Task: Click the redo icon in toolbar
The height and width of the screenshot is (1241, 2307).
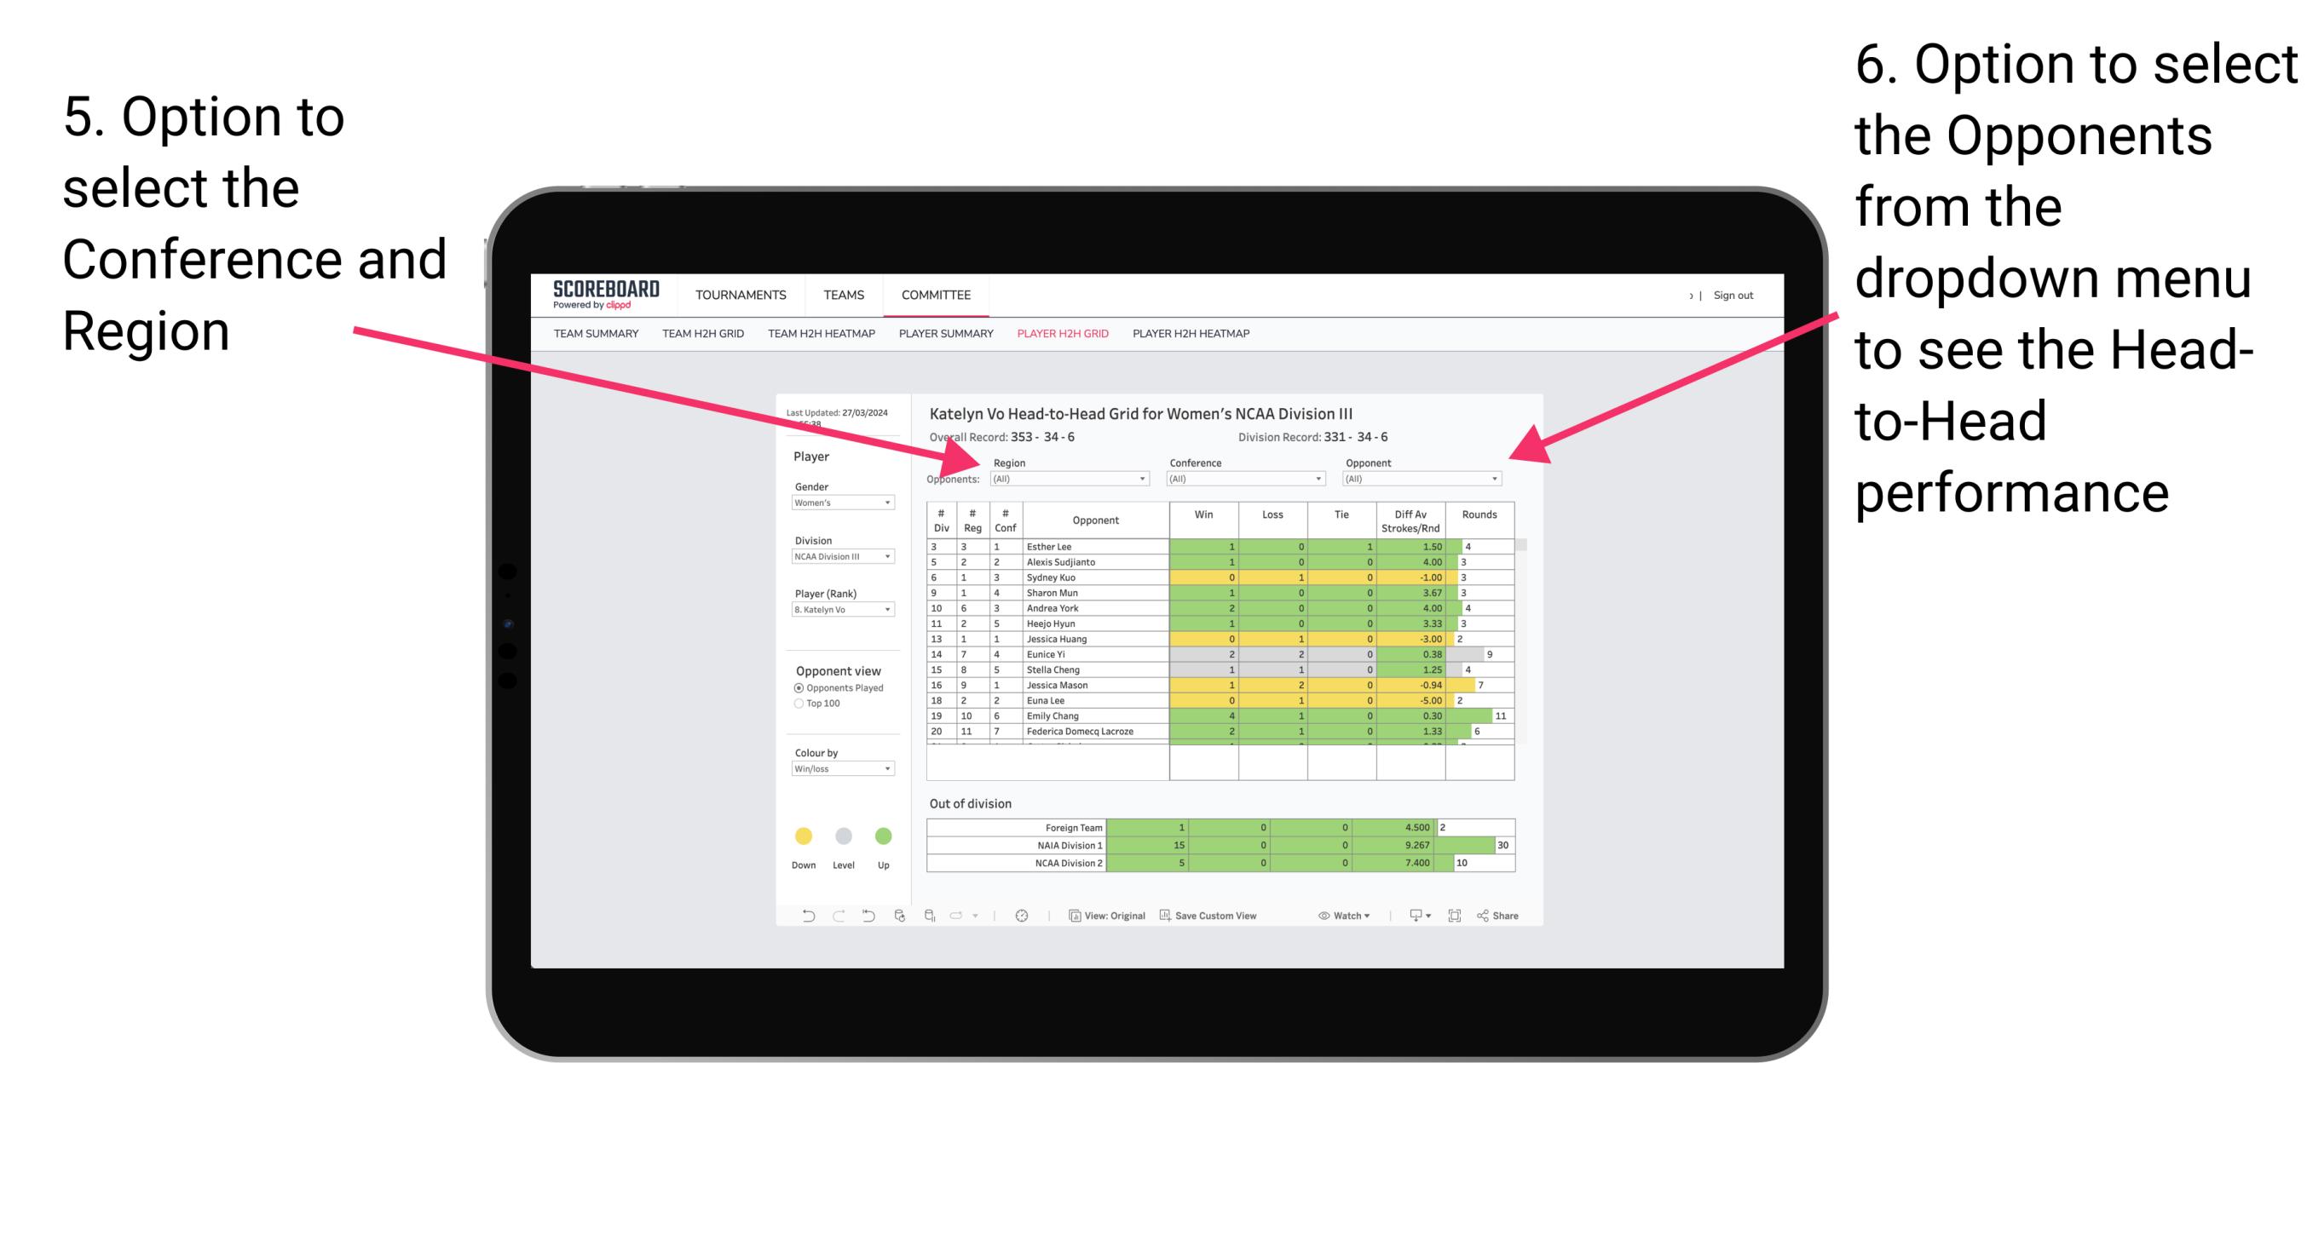Action: [x=830, y=918]
